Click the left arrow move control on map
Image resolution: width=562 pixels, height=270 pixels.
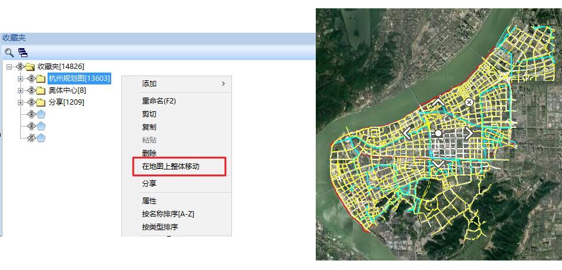[408, 132]
